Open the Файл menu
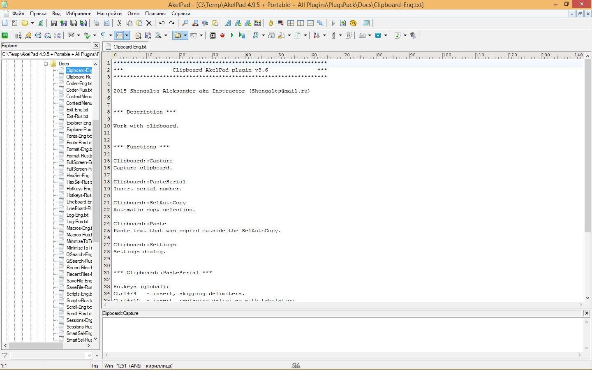The image size is (592, 370). (18, 14)
